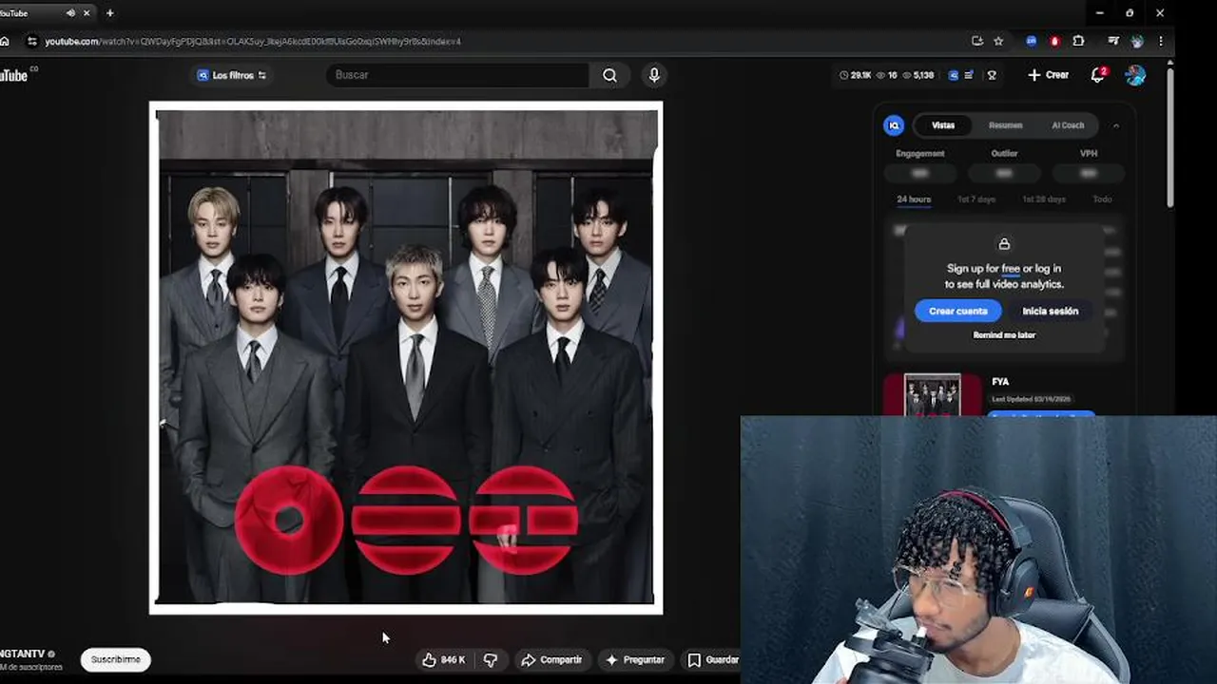Like the video with the 846 K thumbs up

pyautogui.click(x=444, y=659)
